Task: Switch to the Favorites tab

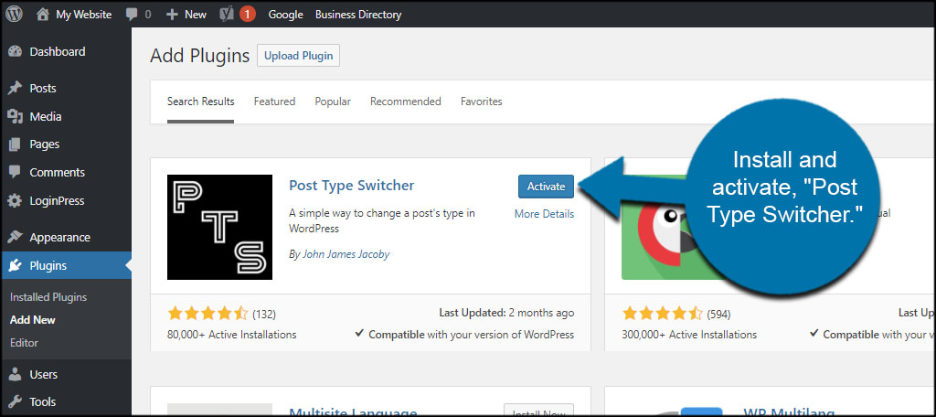Action: pos(481,102)
